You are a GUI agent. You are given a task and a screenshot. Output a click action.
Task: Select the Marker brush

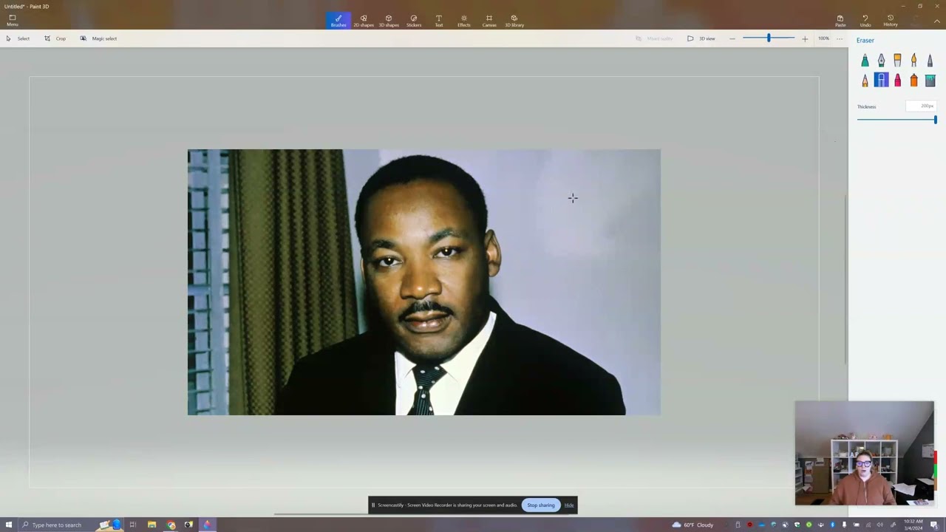tap(865, 60)
